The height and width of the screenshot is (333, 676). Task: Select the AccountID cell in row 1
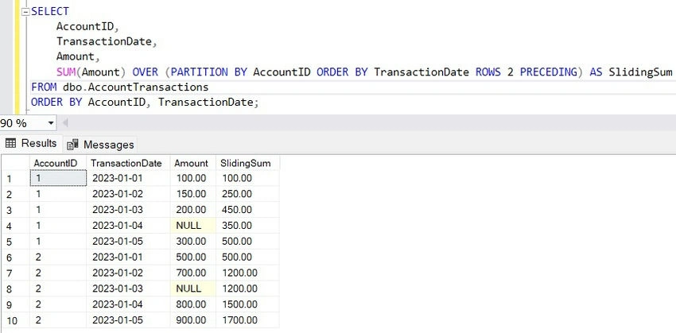[x=58, y=178]
